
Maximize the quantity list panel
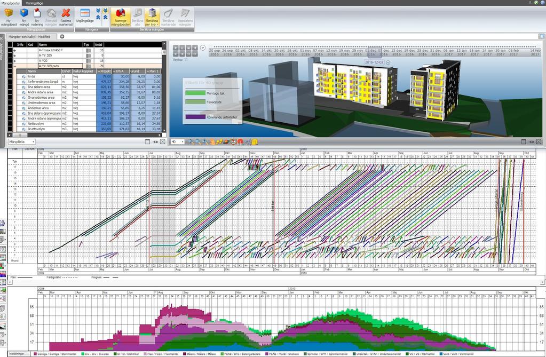click(147, 142)
